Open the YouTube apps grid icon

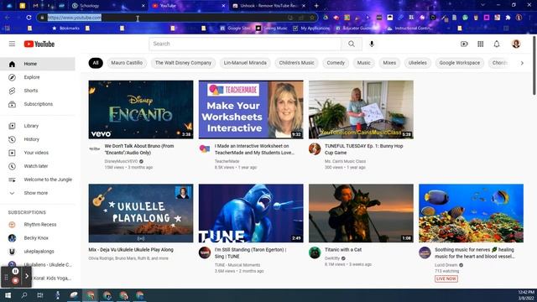(481, 44)
